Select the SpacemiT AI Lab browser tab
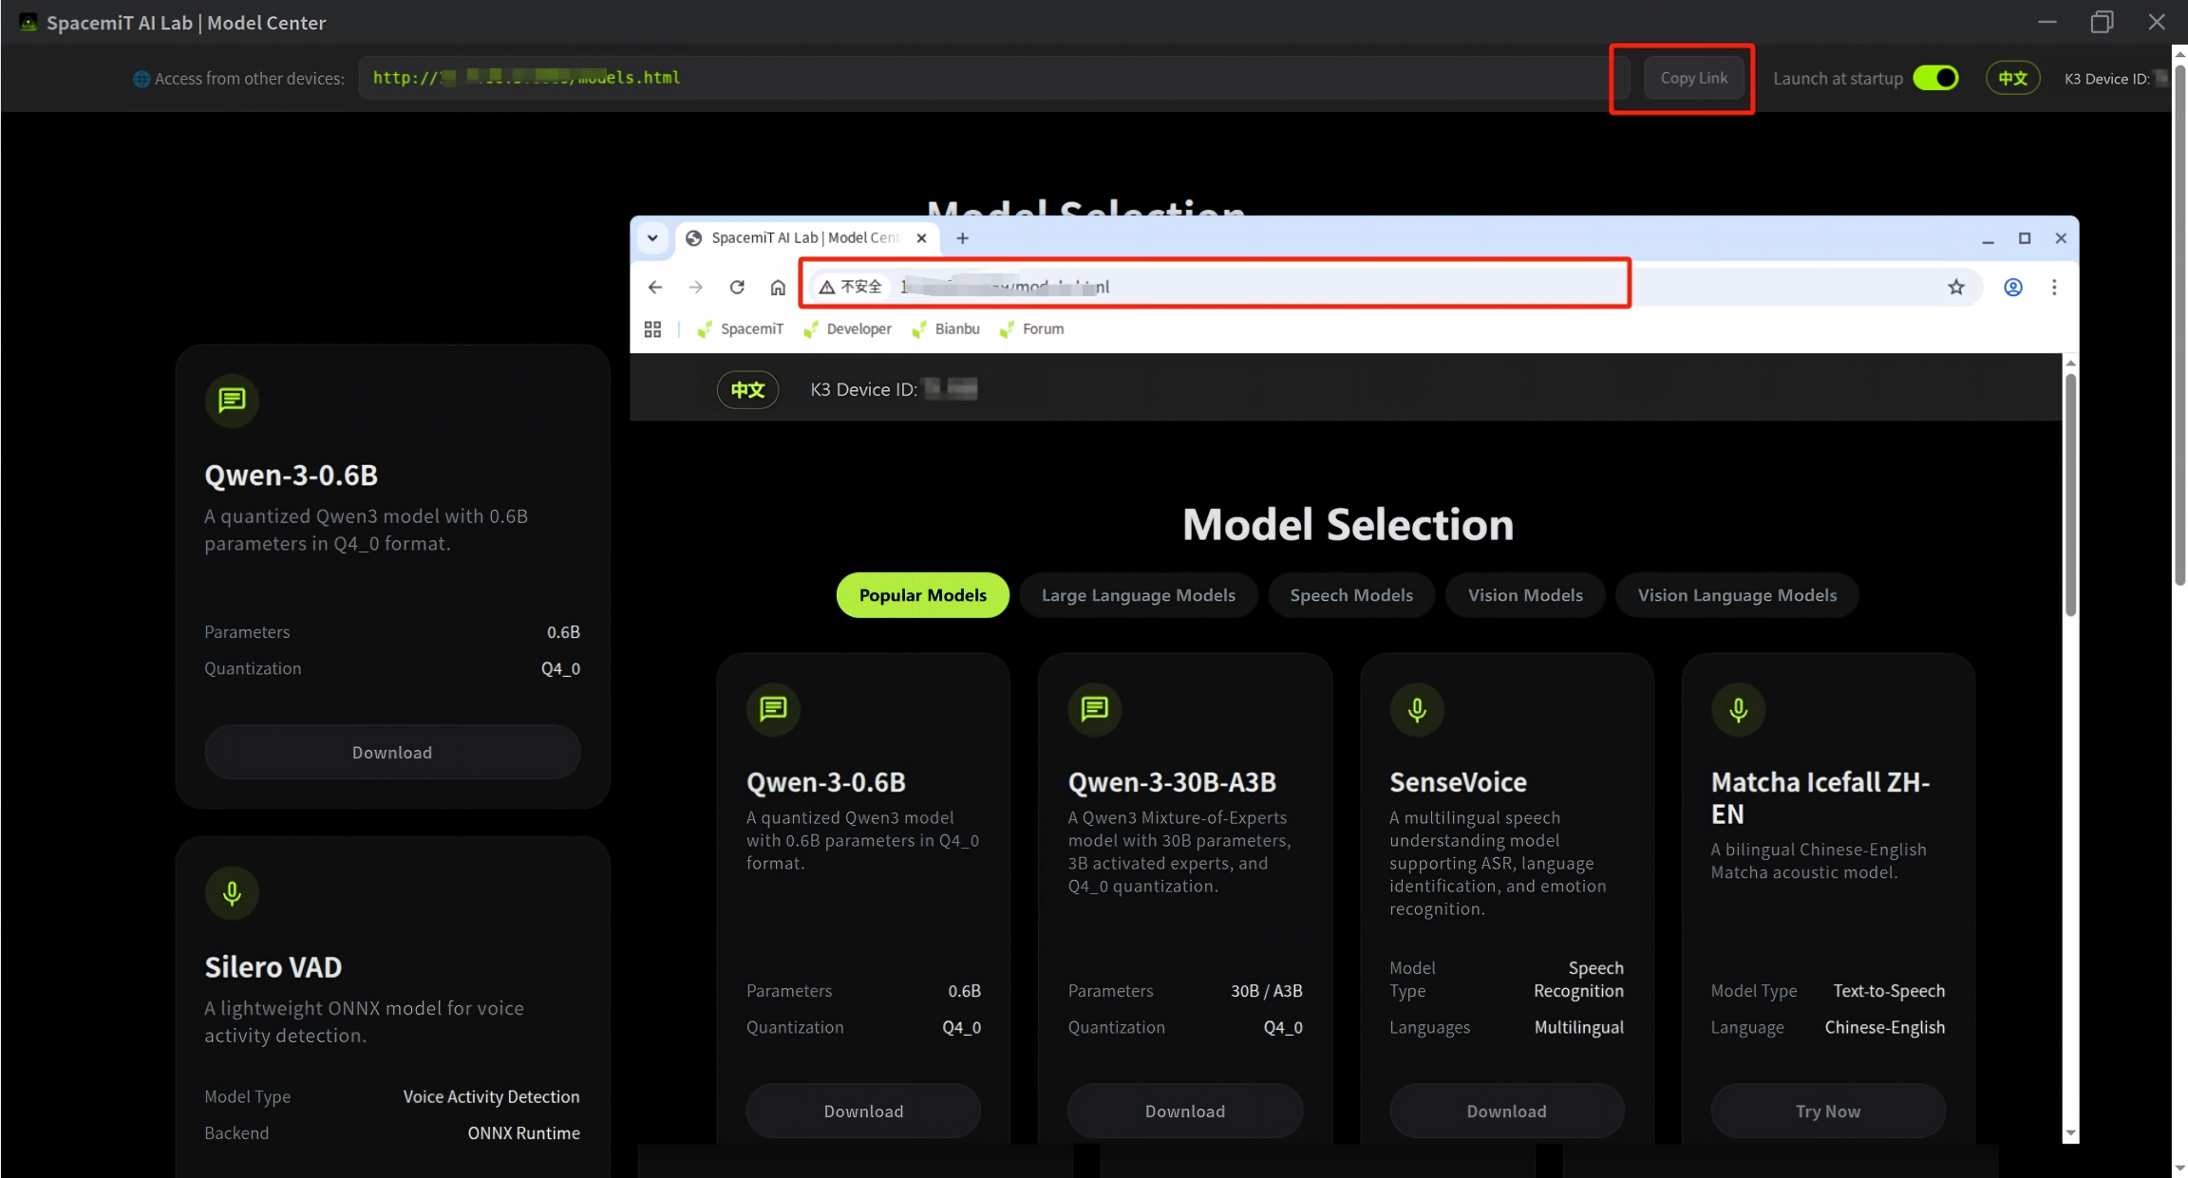 [807, 238]
